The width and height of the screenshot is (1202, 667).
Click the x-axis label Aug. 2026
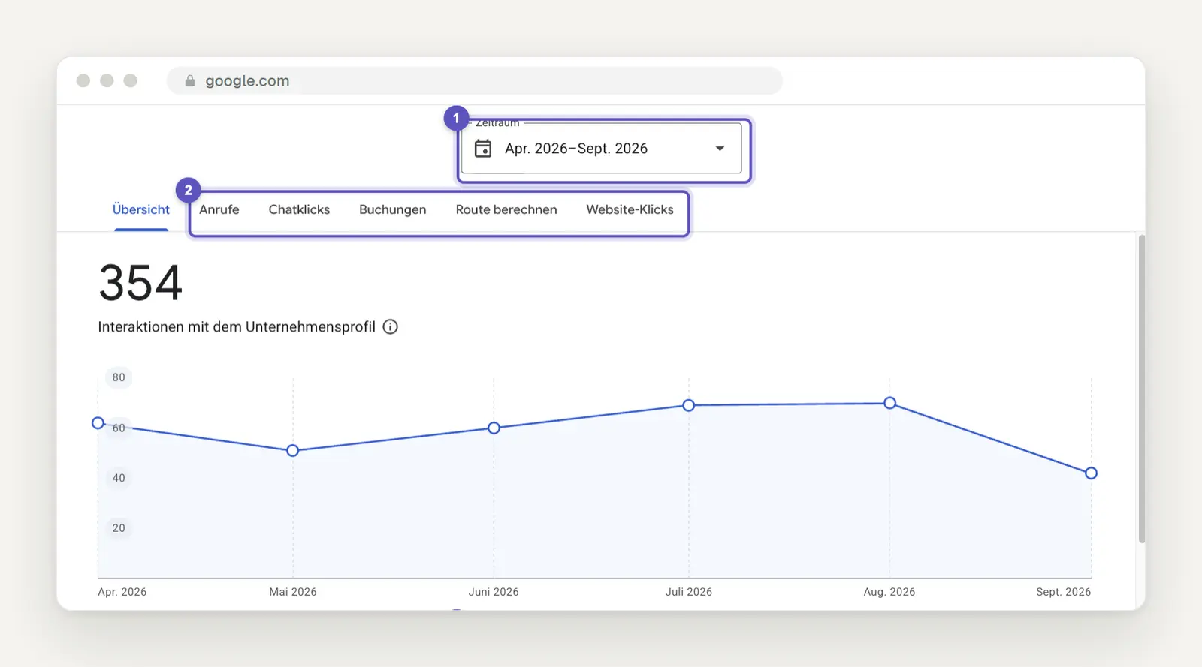[889, 592]
